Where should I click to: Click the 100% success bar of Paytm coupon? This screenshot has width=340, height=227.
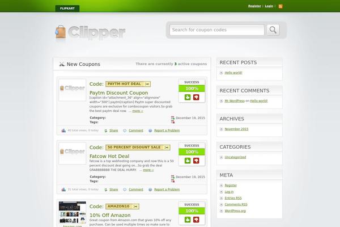pos(192,89)
